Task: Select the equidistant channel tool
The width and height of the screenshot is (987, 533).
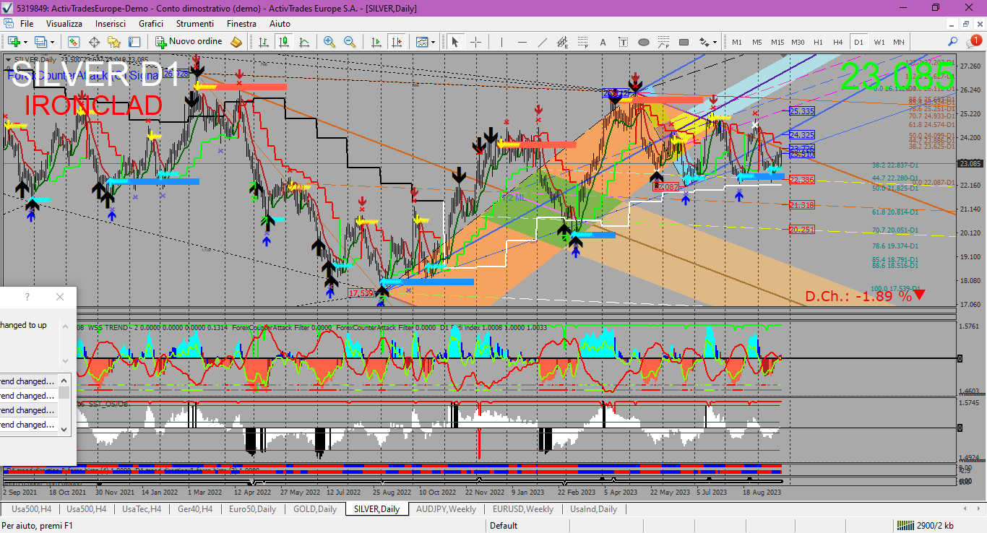Action: (563, 42)
